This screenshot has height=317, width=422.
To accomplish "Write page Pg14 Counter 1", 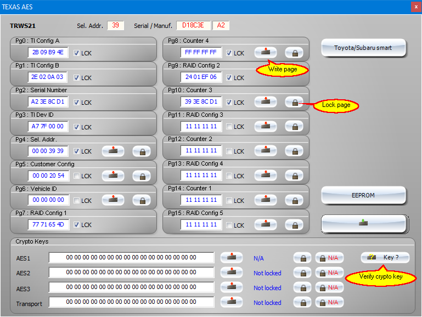I will pyautogui.click(x=266, y=200).
